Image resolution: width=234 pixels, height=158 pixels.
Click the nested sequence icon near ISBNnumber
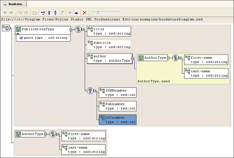pyautogui.click(x=90, y=91)
